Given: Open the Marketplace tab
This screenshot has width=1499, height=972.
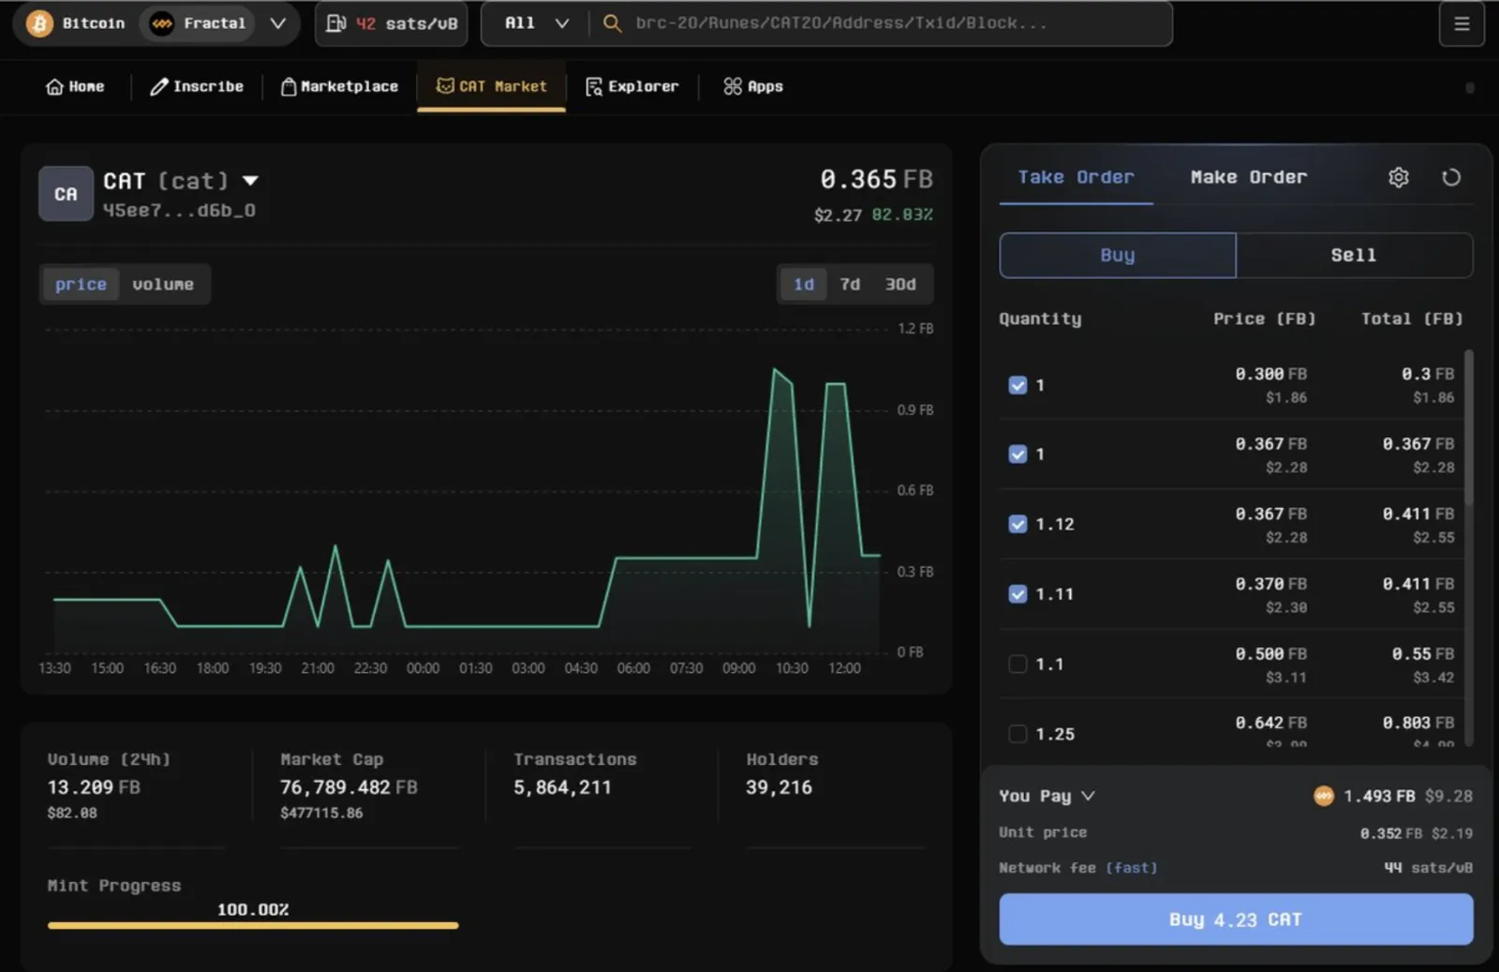Looking at the screenshot, I should coord(339,86).
